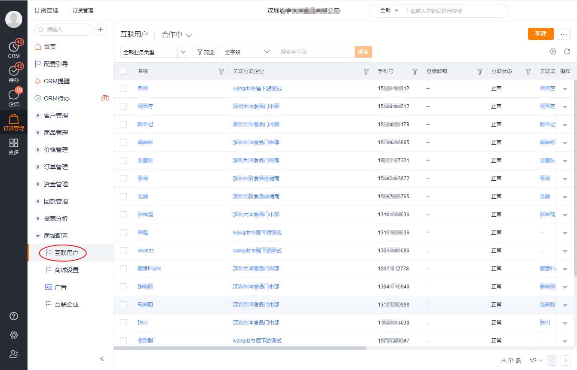Expand 报表分析 in sidebar

(x=38, y=218)
